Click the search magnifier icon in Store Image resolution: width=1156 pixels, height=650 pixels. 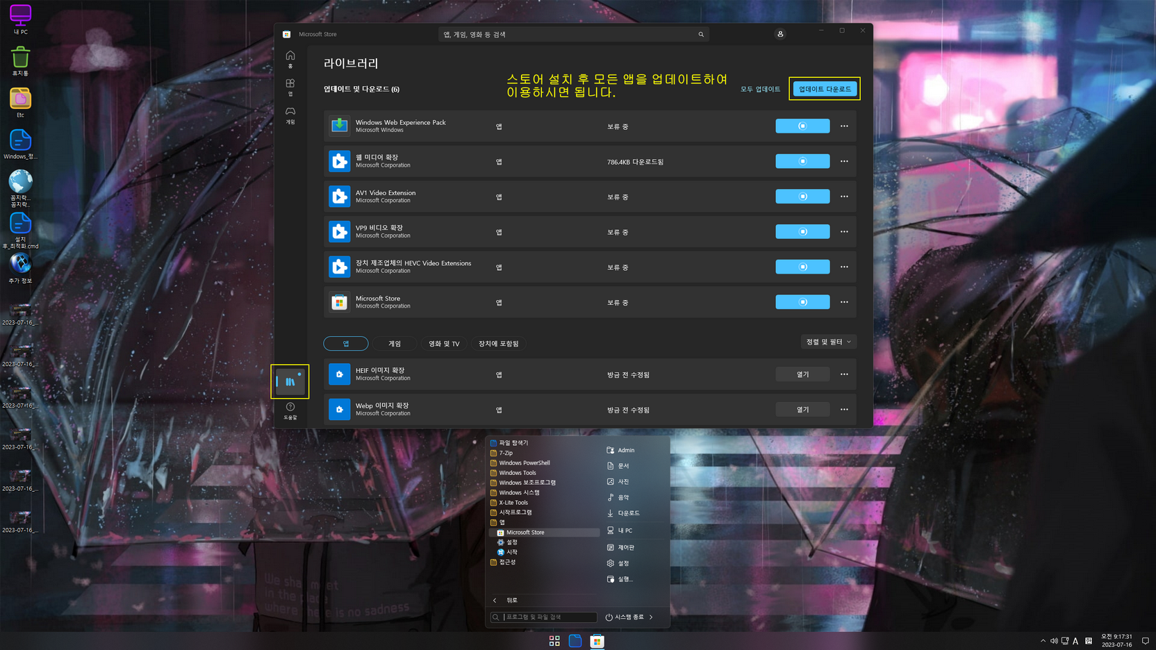[x=701, y=34]
